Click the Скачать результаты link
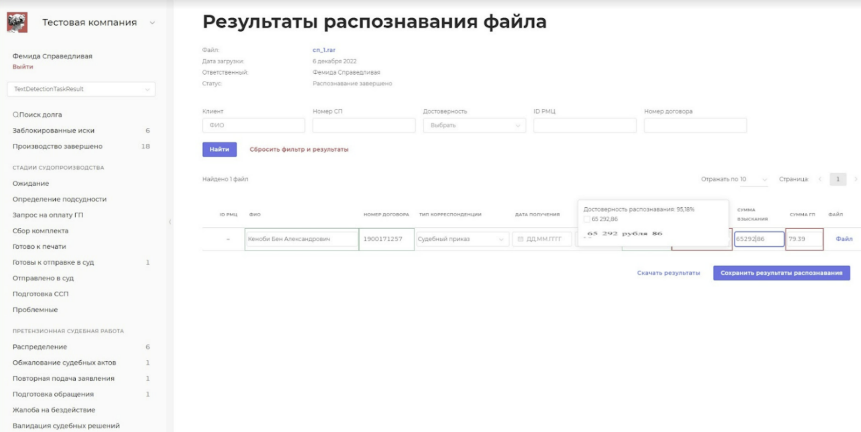Screen dimensions: 861x432 [x=668, y=273]
